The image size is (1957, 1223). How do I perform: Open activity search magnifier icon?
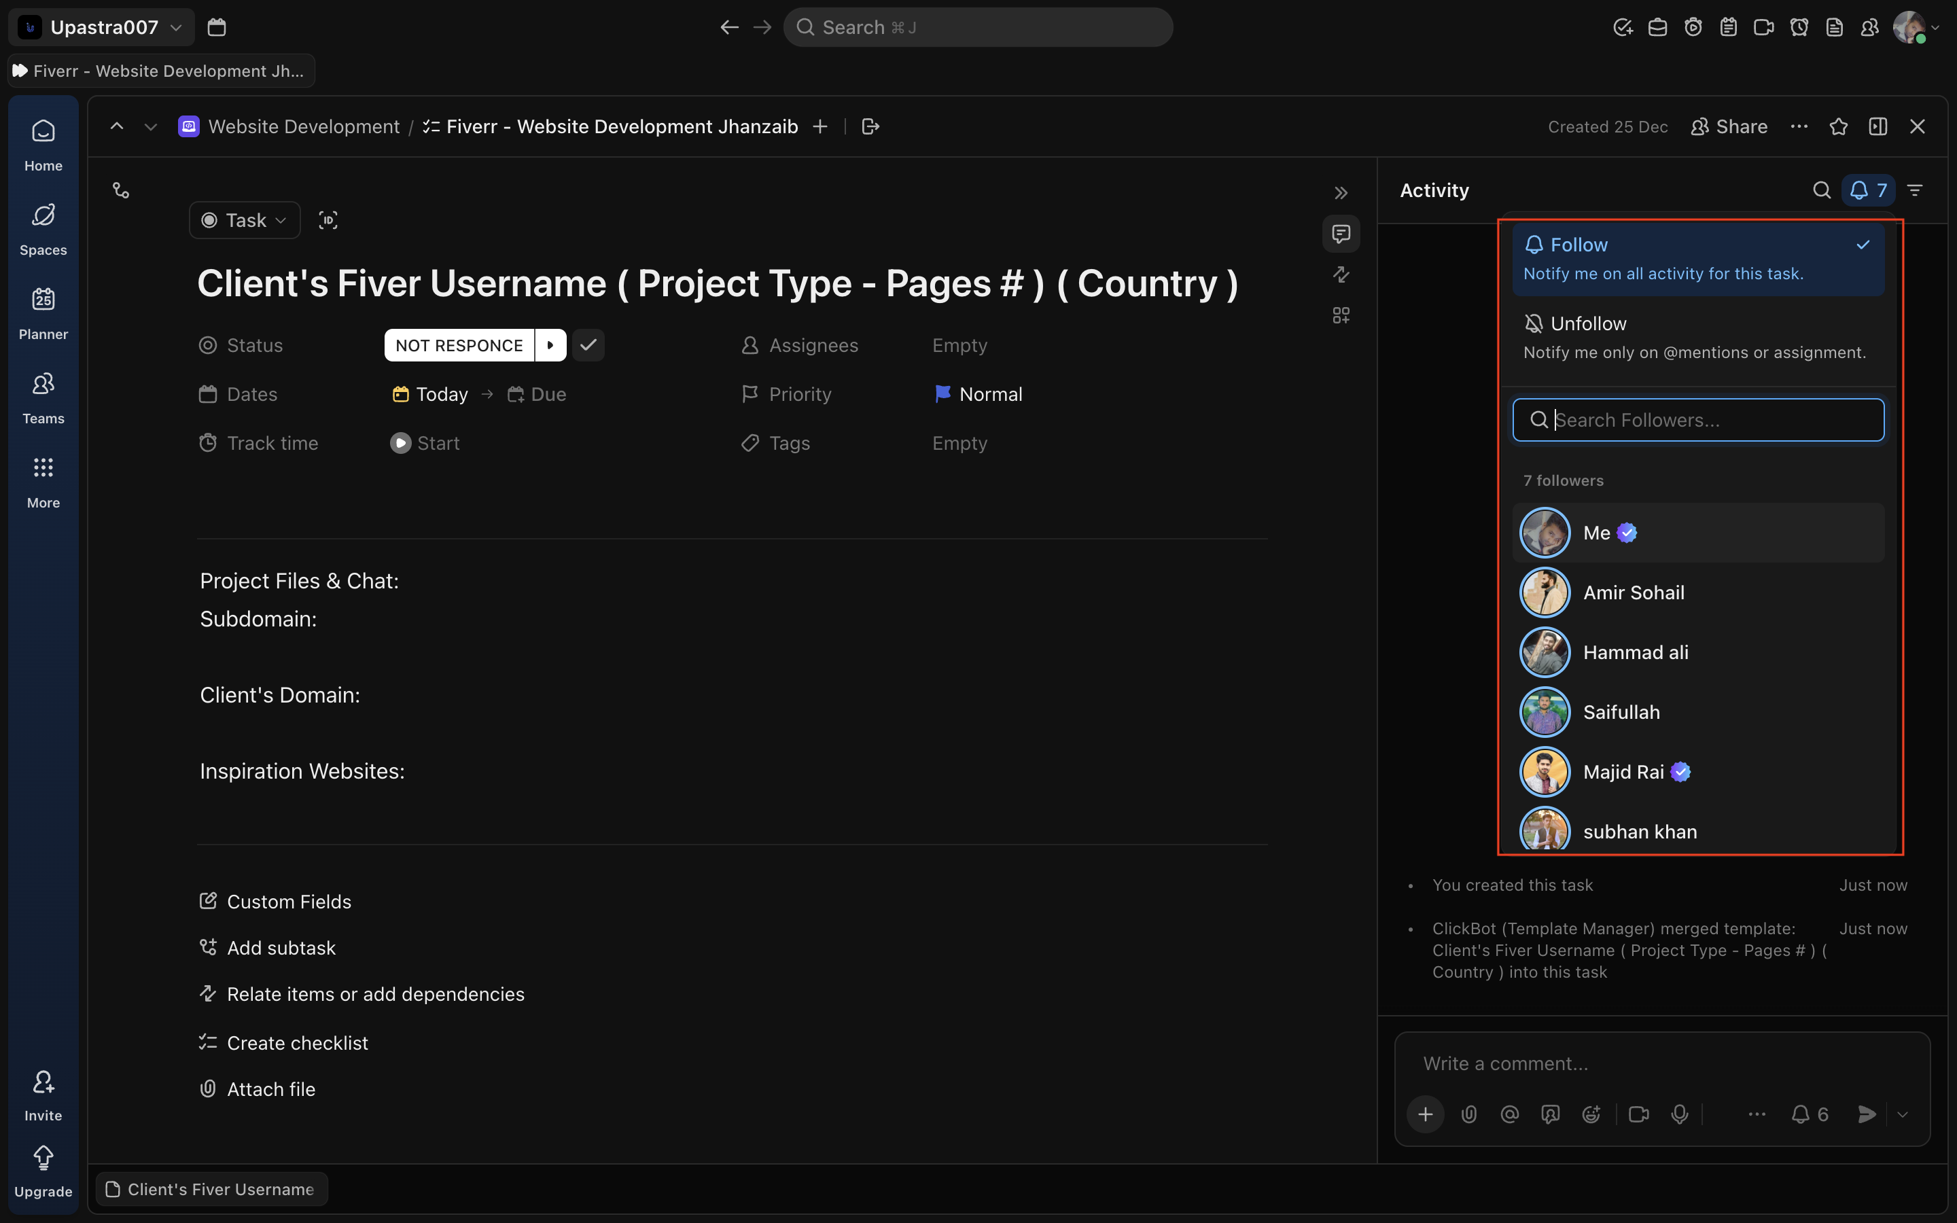[x=1821, y=190]
